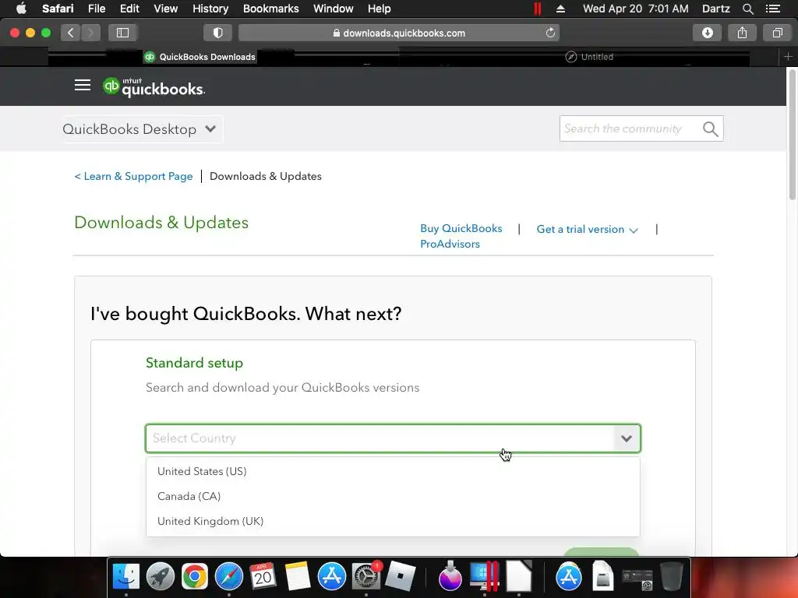Open Launchpad rocket icon in dock

161,576
